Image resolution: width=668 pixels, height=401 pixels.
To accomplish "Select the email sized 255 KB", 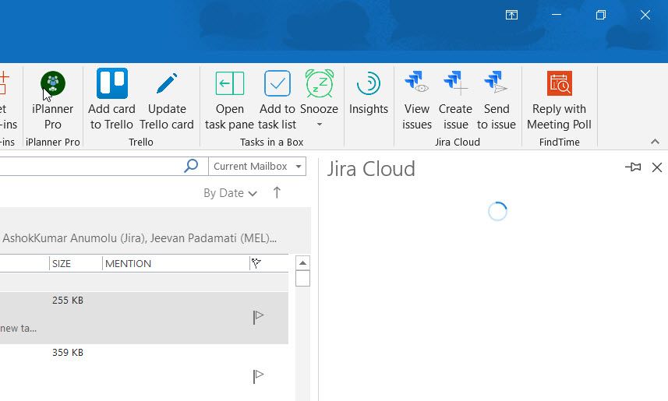I will click(144, 318).
